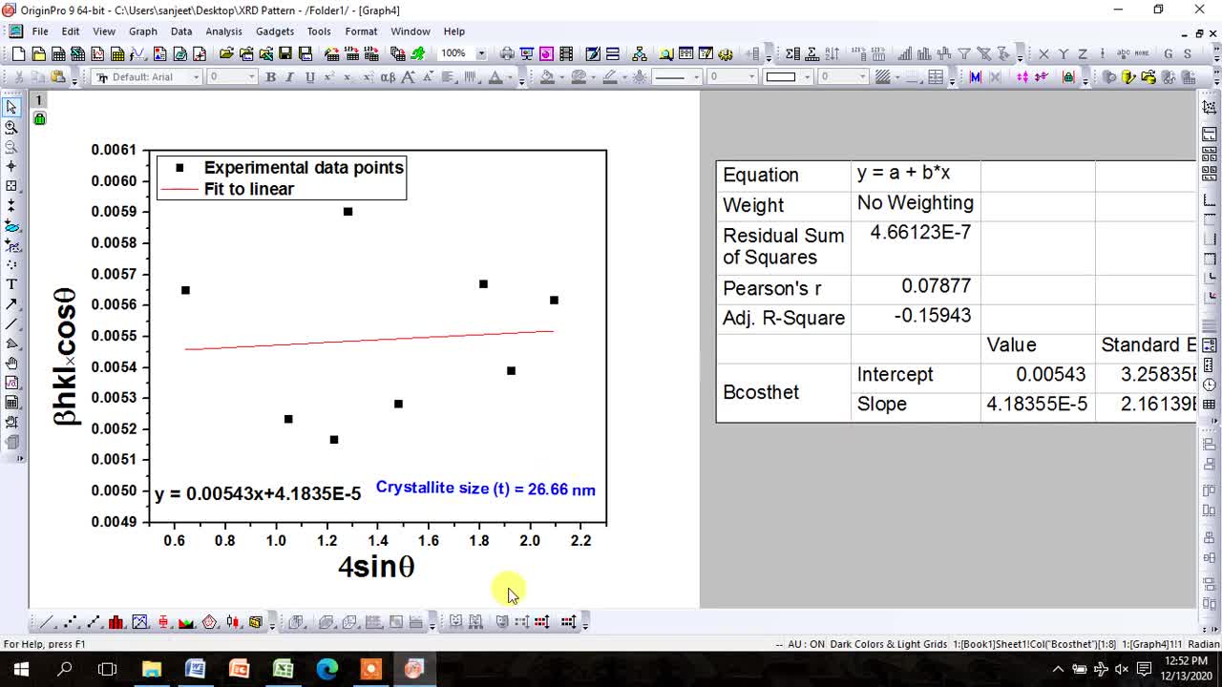Viewport: 1222px width, 687px height.
Task: Open the Graph menu
Action: click(143, 31)
